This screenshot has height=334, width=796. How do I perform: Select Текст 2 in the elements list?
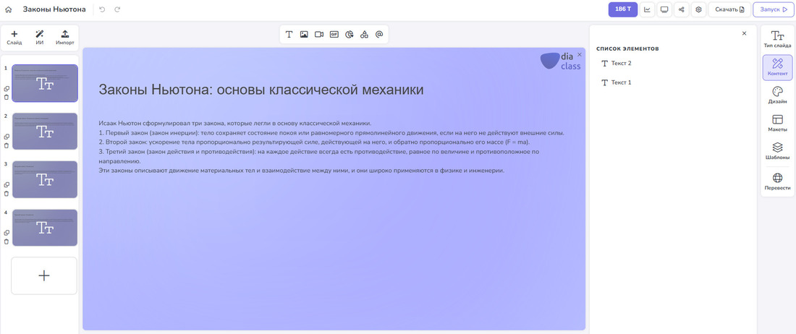[x=621, y=64]
